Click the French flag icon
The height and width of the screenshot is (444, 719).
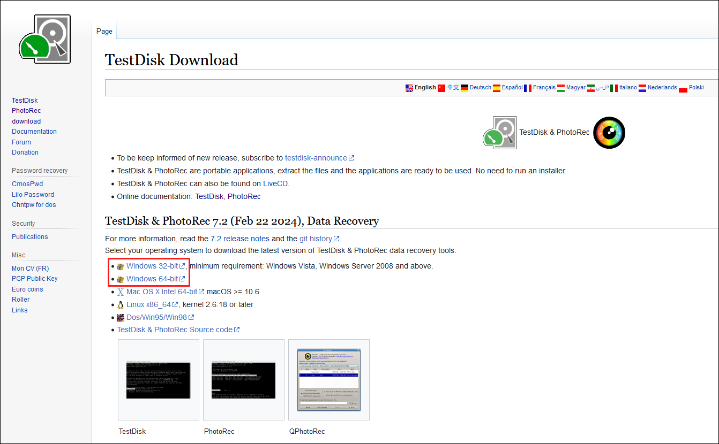(528, 88)
